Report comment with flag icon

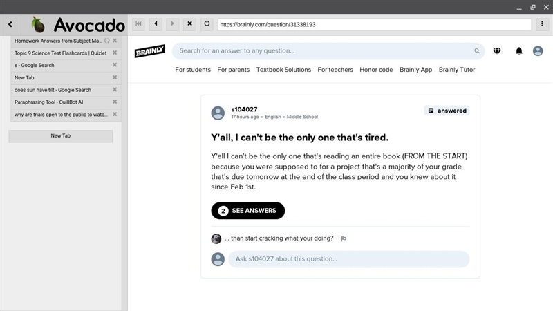coord(344,238)
